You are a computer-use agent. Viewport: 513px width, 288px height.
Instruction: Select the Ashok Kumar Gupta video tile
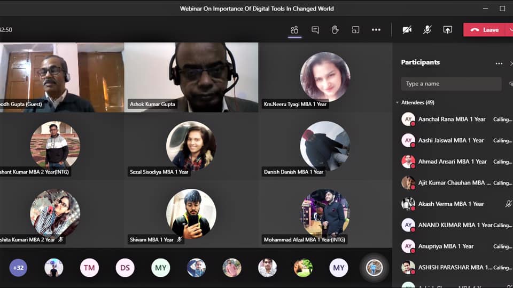191,77
